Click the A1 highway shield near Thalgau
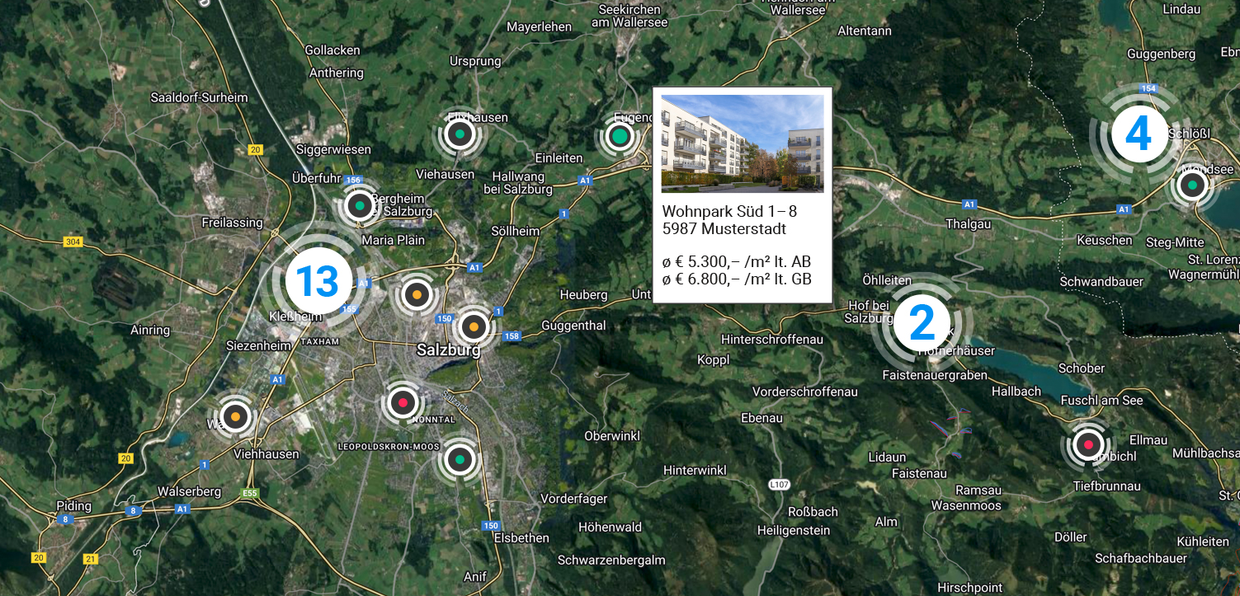Viewport: 1240px width, 596px height. [x=969, y=202]
